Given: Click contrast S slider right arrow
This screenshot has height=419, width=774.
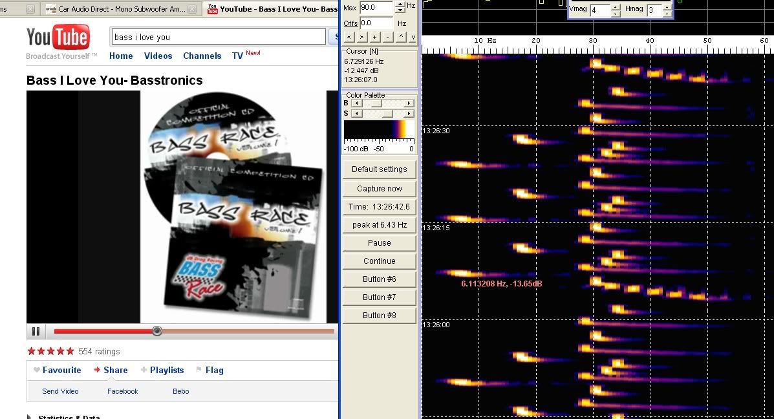Looking at the screenshot, I should coord(409,114).
